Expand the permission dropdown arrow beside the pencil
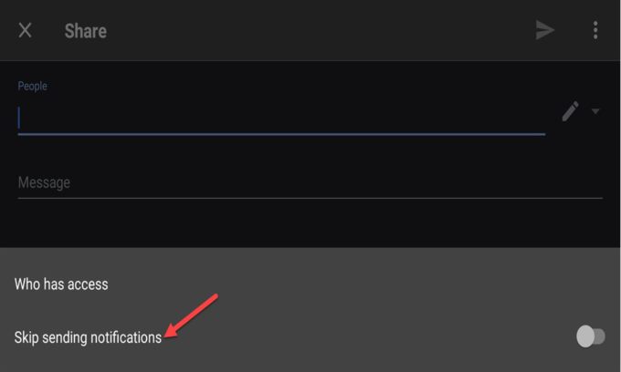Screen dimensions: 621x372 595,112
